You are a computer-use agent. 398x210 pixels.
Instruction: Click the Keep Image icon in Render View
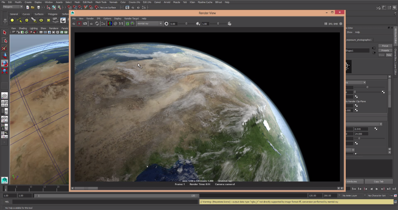coord(127,24)
